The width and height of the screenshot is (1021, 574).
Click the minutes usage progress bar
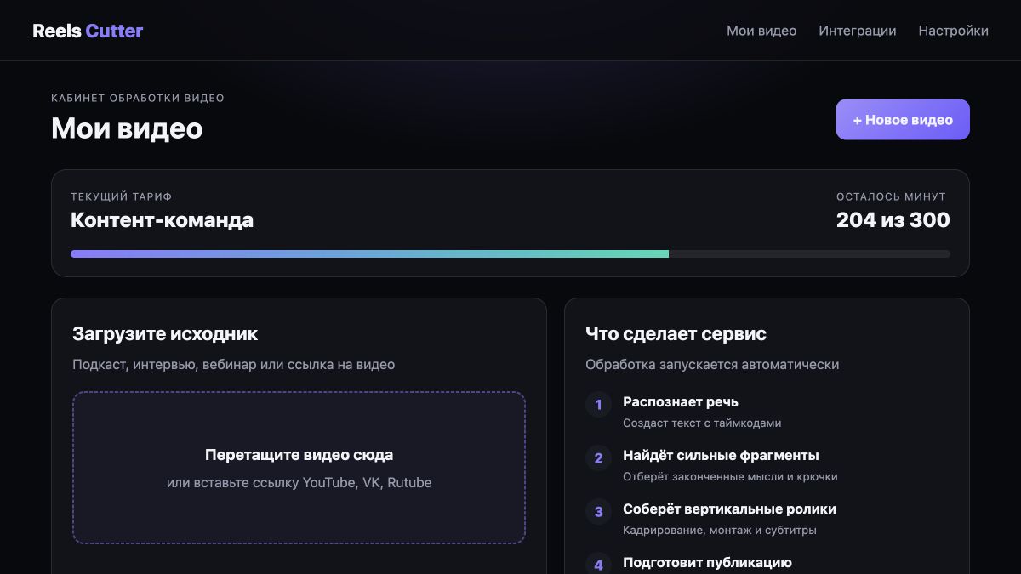(x=510, y=253)
